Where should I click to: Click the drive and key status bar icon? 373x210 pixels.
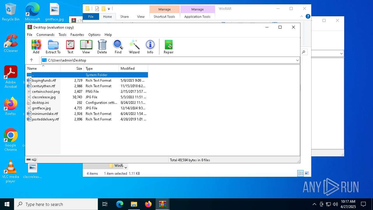[31, 160]
